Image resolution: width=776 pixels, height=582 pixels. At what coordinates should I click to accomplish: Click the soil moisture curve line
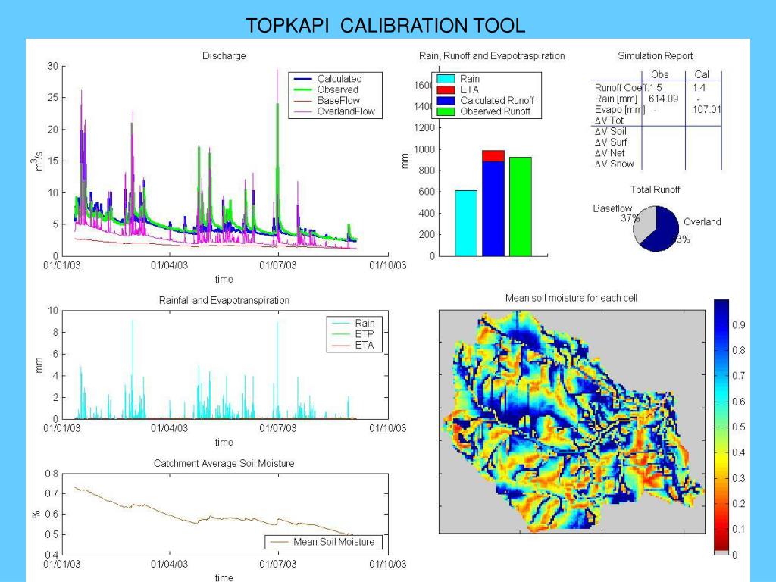coord(214,512)
